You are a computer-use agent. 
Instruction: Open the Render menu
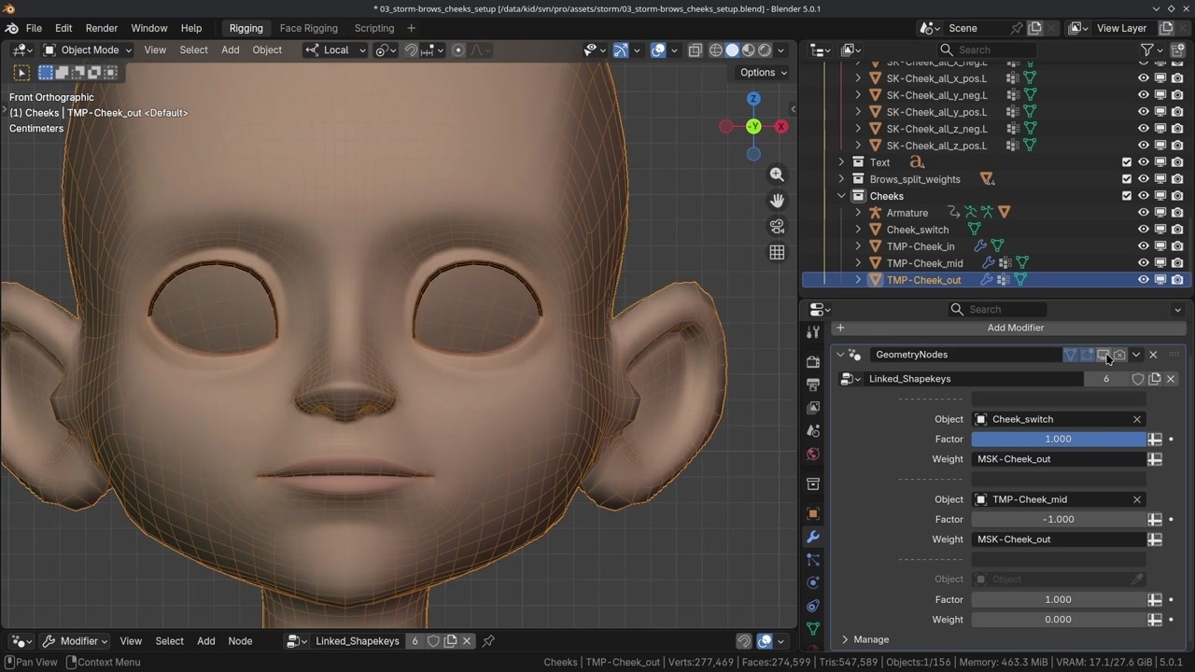(x=102, y=28)
